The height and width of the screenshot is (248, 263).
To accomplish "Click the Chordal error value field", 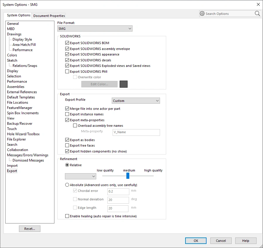I will 118,192.
